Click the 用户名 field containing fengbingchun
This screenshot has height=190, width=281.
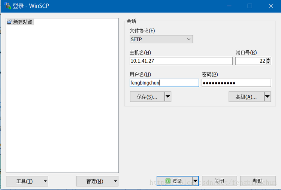tap(164, 83)
